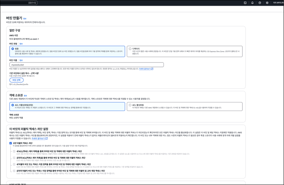Image resolution: width=284 pixels, height=185 pixels.
Task: Click the 버킷 선택 button
Action: coord(16,80)
